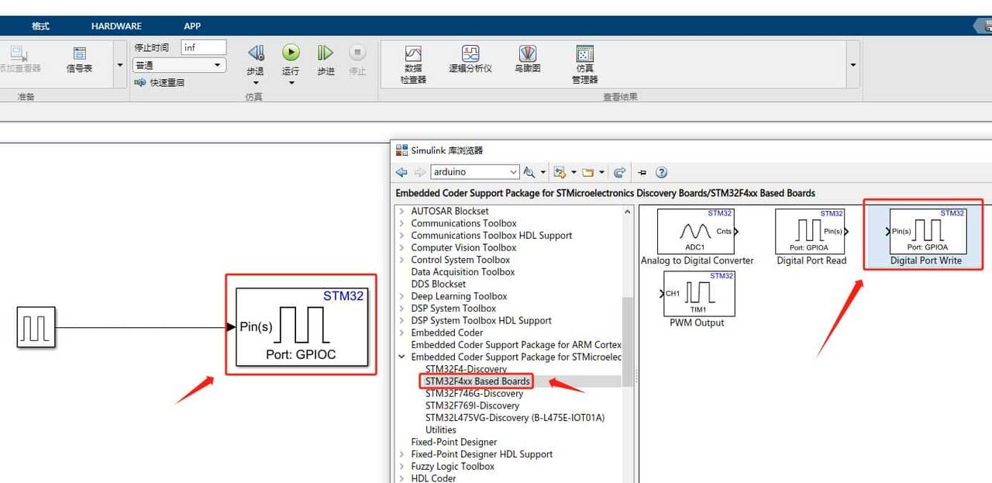This screenshot has height=483, width=992.
Task: Run the simulation with the green 运行 button
Action: click(x=291, y=53)
